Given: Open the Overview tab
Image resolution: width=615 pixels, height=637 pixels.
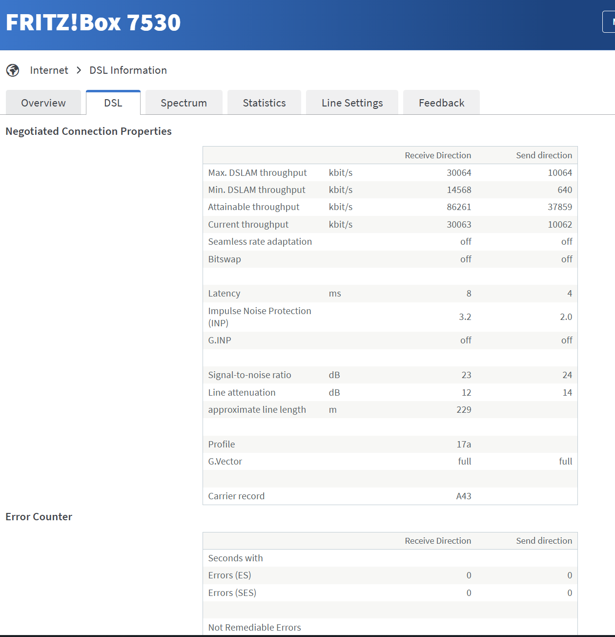Looking at the screenshot, I should [43, 103].
